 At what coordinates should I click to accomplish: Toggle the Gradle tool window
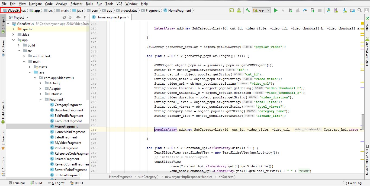tap(367, 24)
